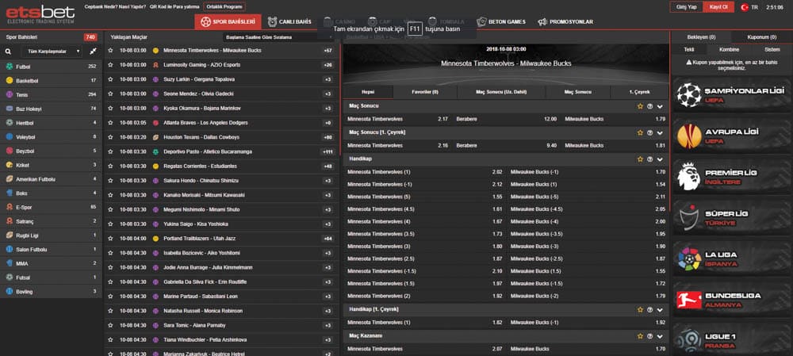Favorite the Maç Sonucu [1. Çeyrek] market
This screenshot has height=356, width=793.
[x=640, y=132]
